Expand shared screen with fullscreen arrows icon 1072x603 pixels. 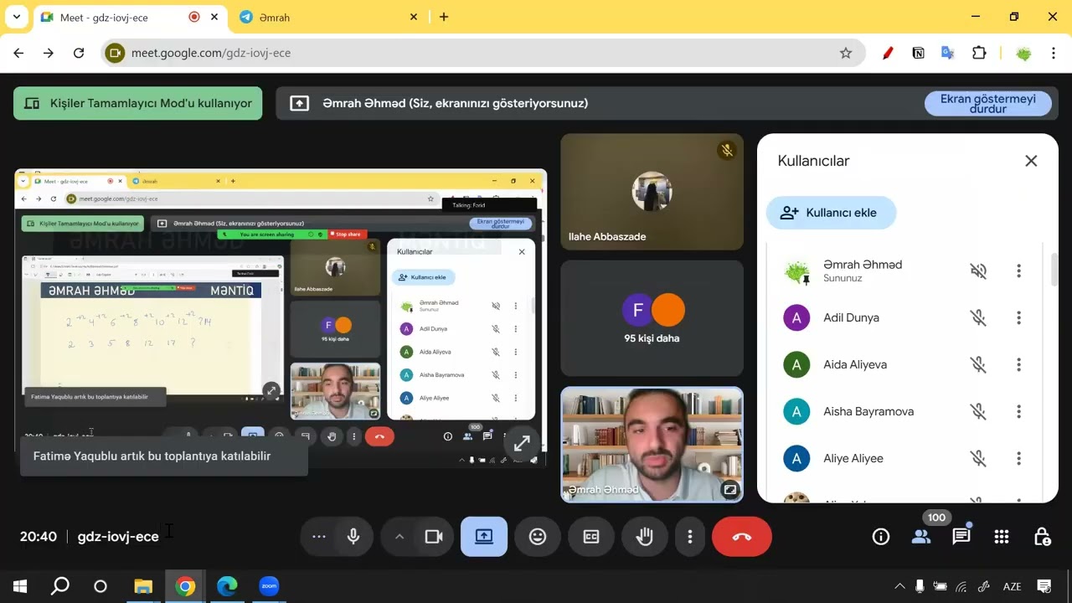coord(522,444)
